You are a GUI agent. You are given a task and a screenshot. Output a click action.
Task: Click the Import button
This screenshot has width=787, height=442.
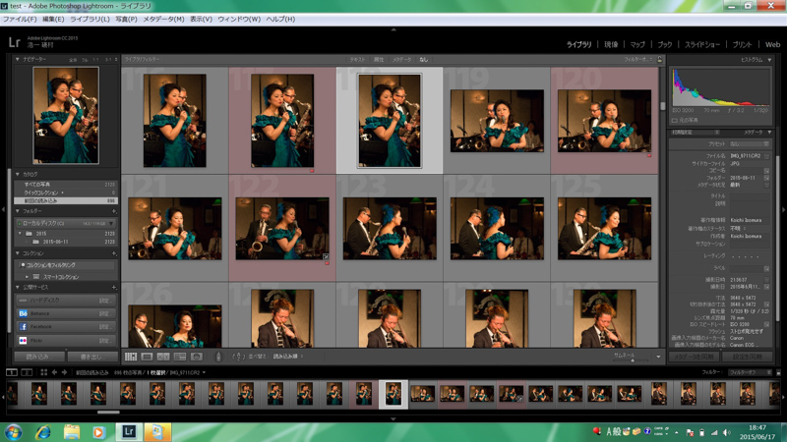click(x=39, y=357)
